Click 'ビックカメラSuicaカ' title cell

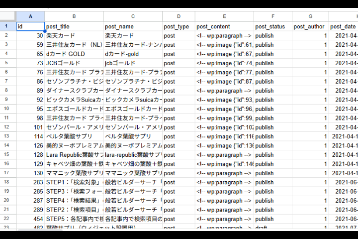coord(74,100)
